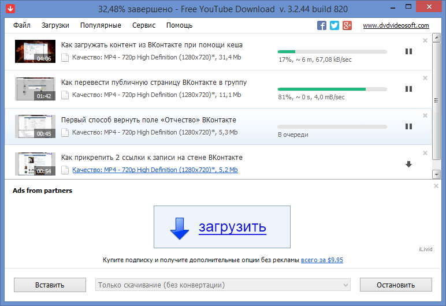Follow the 'всего за $9.95' subscription link
This screenshot has width=446, height=306.
pyautogui.click(x=322, y=260)
